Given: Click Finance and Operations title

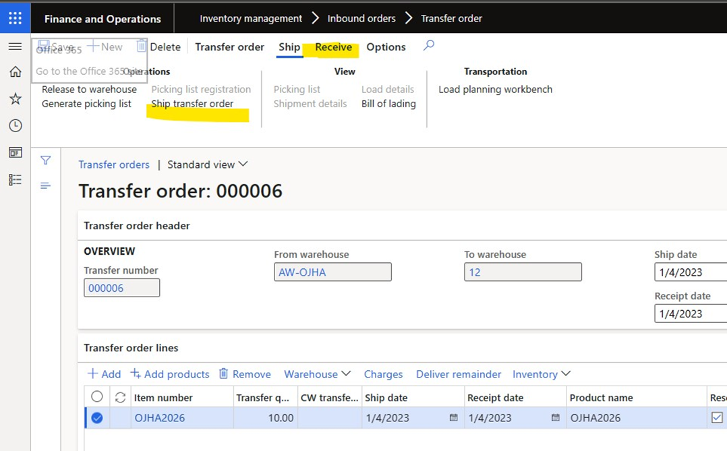Looking at the screenshot, I should click(x=103, y=19).
